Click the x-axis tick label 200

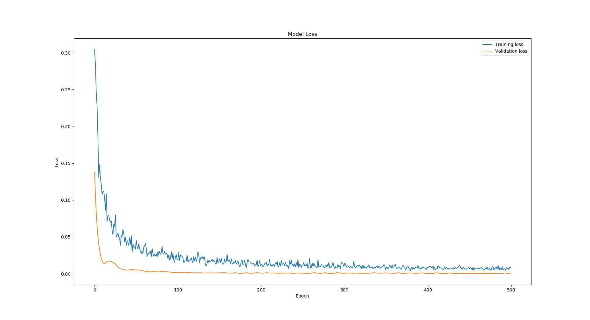tap(261, 290)
